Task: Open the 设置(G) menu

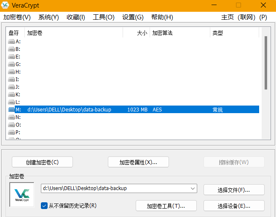Action: pos(133,17)
